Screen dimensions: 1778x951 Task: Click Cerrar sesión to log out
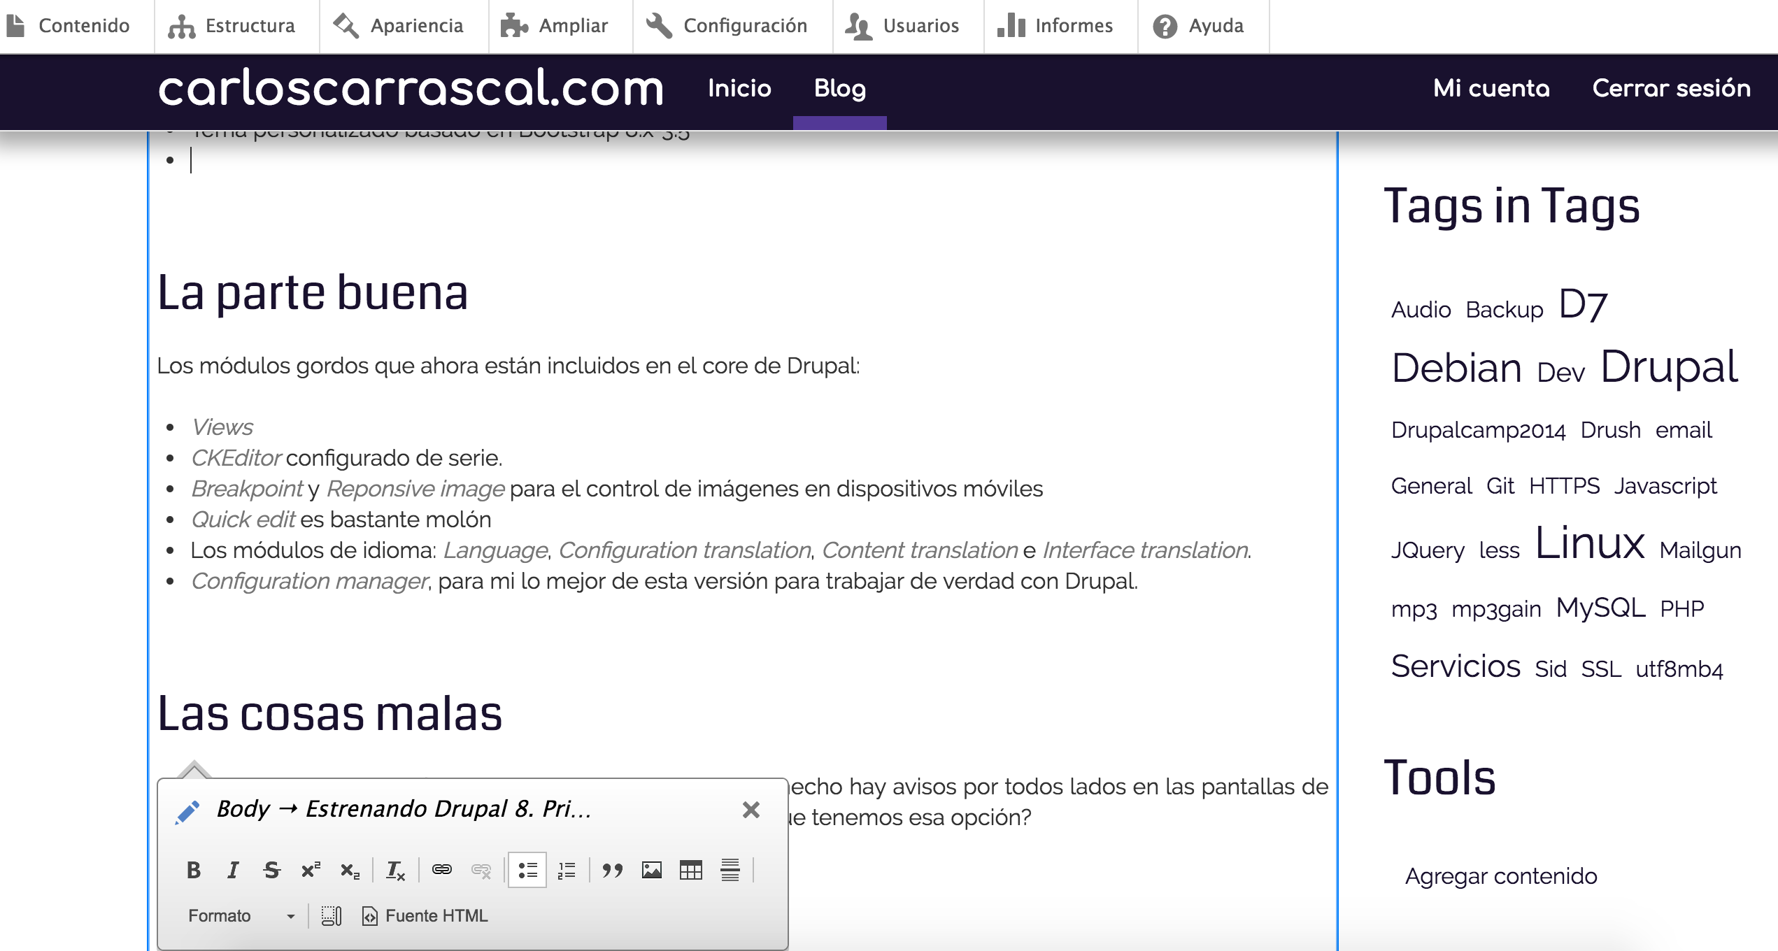(x=1672, y=88)
